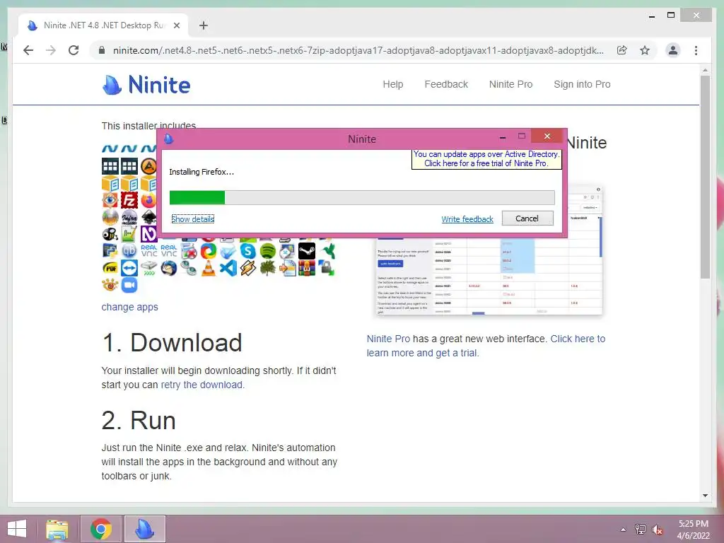
Task: Click the Active Directory Ninite Pro trial notice
Action: point(486,159)
